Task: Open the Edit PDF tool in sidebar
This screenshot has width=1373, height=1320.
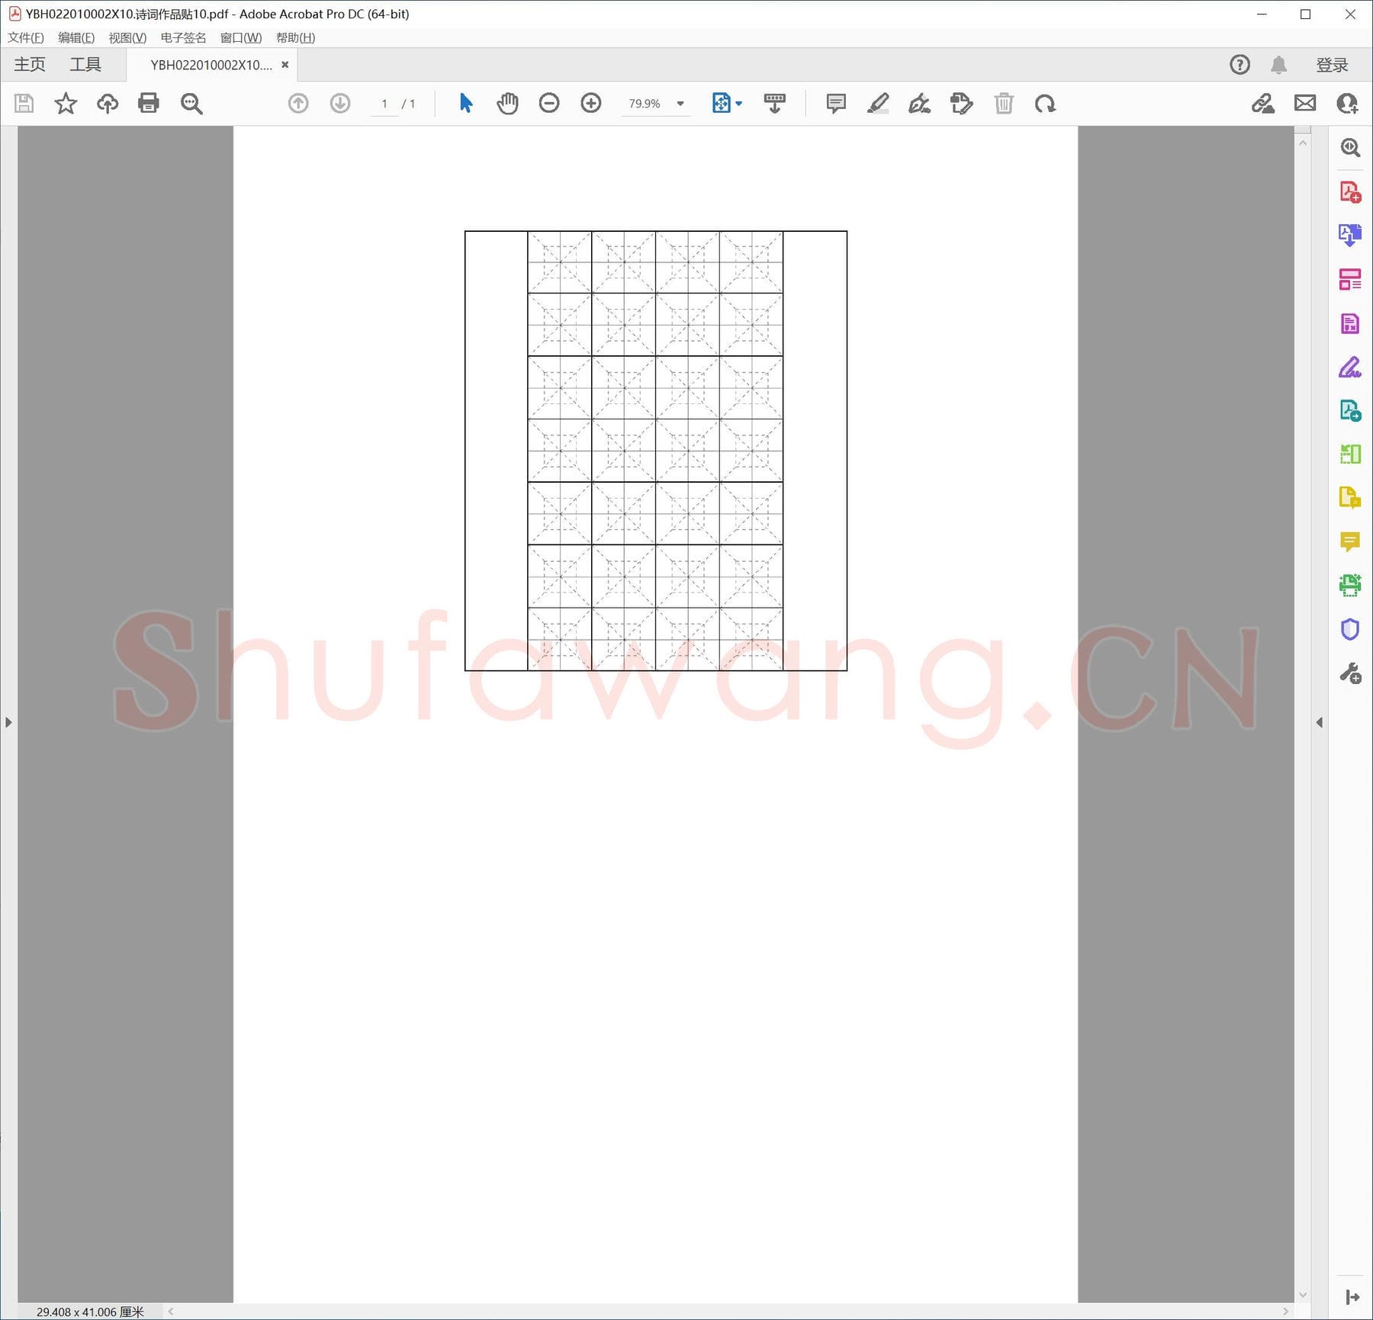Action: 1350,323
